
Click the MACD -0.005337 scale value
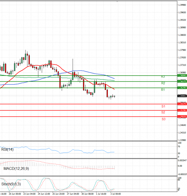click(182, 174)
